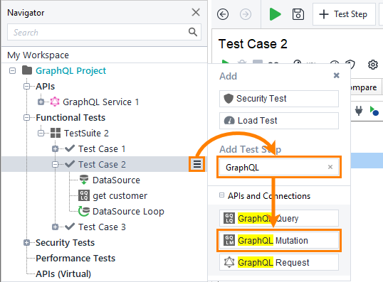Select Performance Tests in the tree
The height and width of the screenshot is (282, 383).
tap(75, 258)
